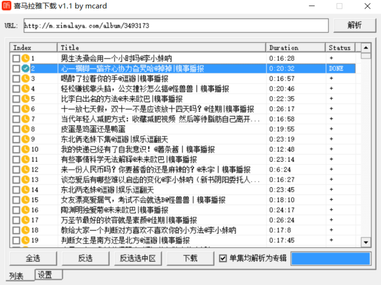
Task: Check the checkbox for track 1
Action: pyautogui.click(x=16, y=58)
